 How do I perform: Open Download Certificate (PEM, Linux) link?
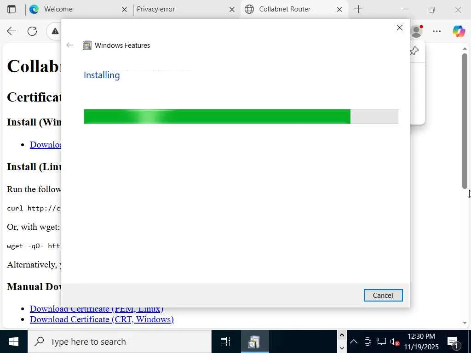pyautogui.click(x=97, y=309)
